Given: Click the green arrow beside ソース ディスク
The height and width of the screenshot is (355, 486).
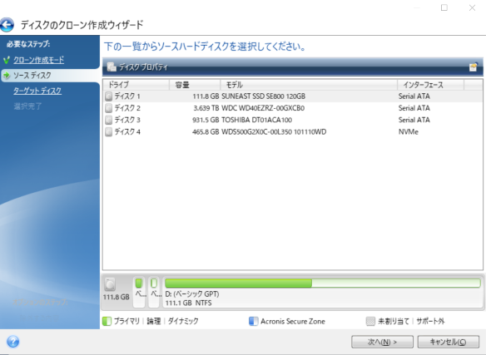Looking at the screenshot, I should tap(6, 76).
